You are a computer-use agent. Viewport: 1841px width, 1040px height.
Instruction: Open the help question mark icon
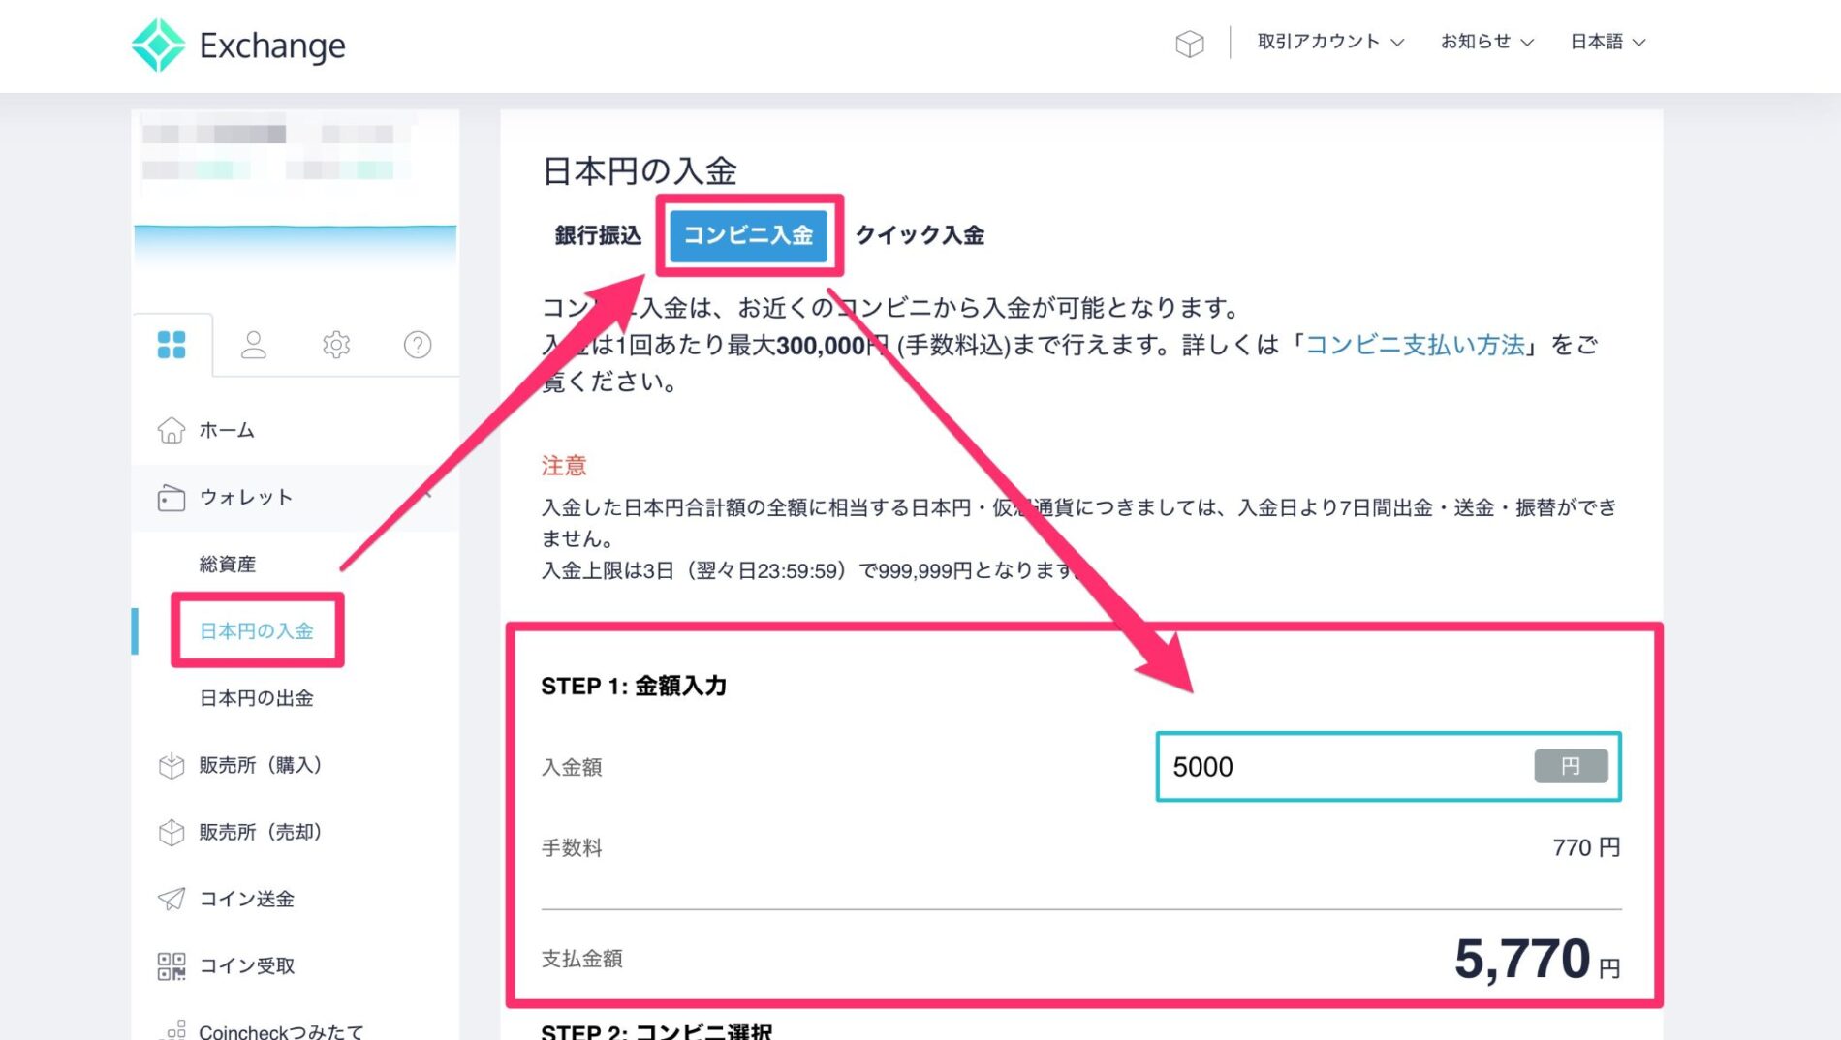click(418, 345)
